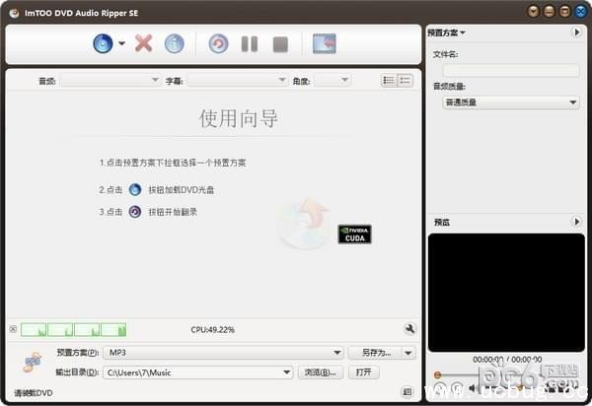Screen dimensions: 592x406
Task: Click the red X remove button
Action: point(144,43)
